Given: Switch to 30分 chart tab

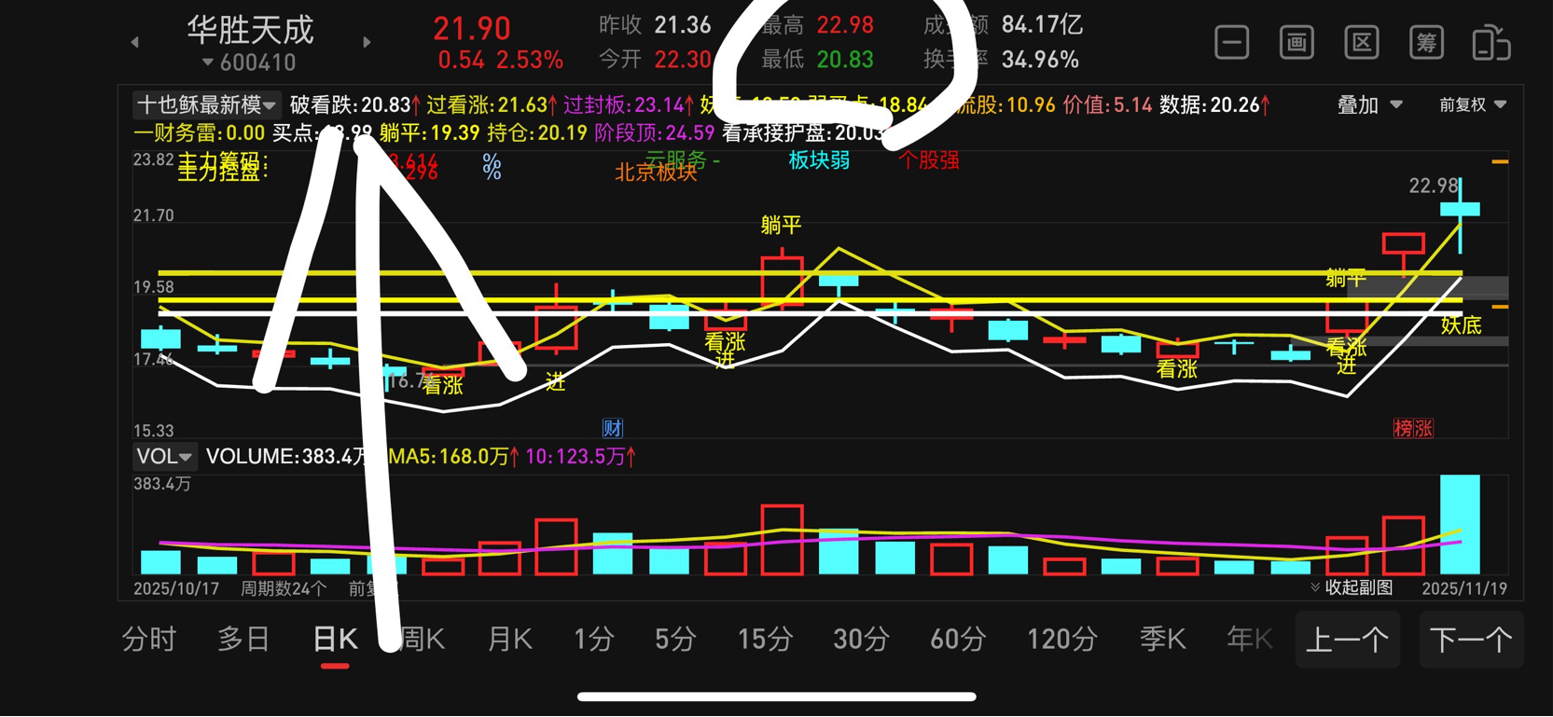Looking at the screenshot, I should [x=861, y=640].
